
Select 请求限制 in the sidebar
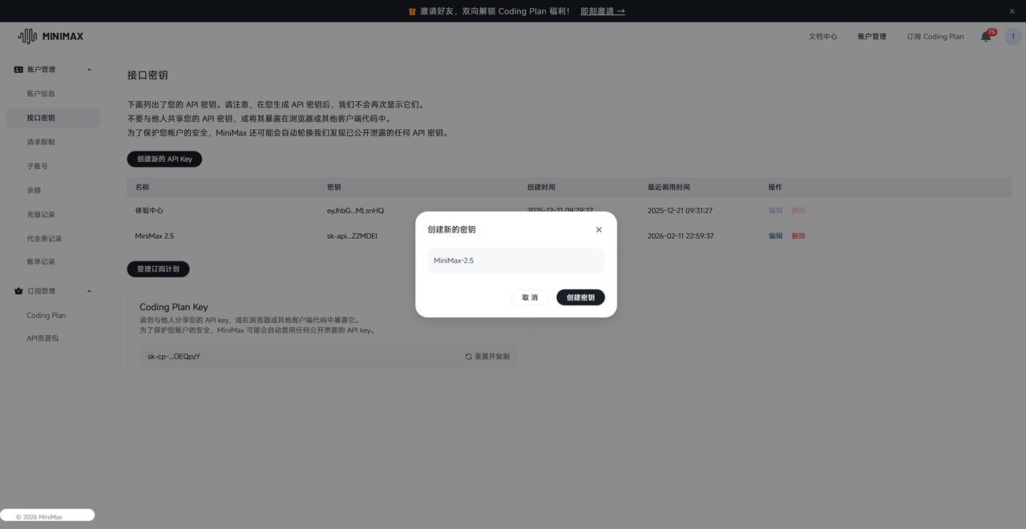[x=41, y=142]
